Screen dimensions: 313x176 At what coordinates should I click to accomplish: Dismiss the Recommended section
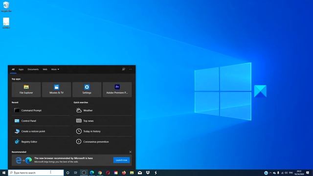pyautogui.click(x=131, y=152)
